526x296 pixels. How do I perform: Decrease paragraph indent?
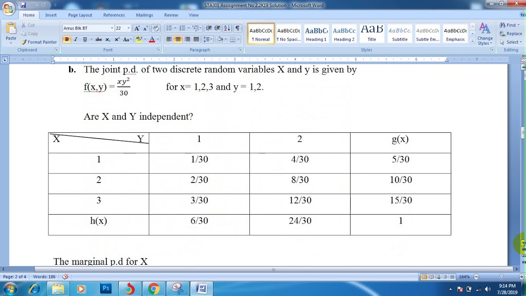coord(209,28)
